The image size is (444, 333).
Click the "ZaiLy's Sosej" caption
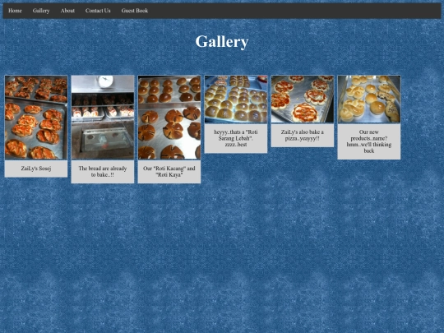click(x=36, y=169)
